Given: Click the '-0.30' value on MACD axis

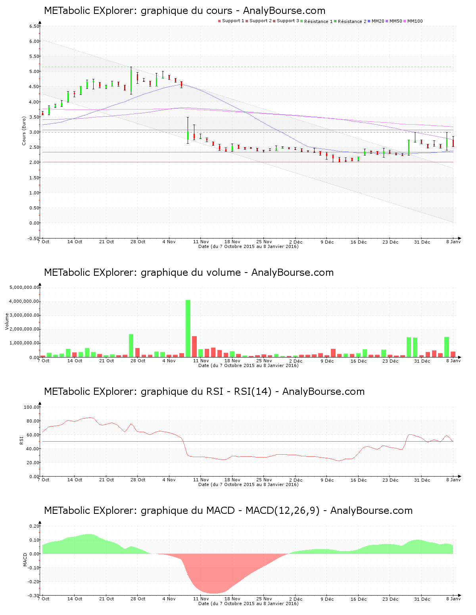Looking at the screenshot, I should (x=33, y=596).
